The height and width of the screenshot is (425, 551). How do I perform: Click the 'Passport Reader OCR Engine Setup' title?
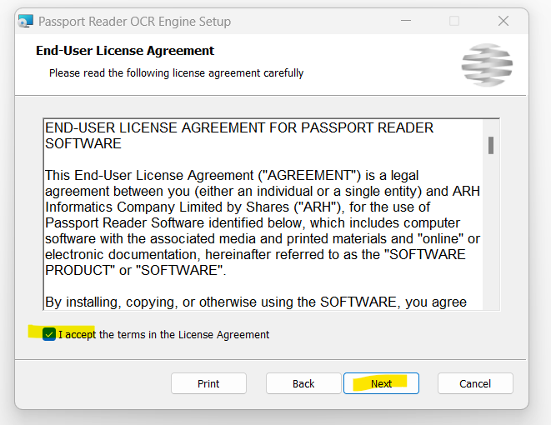(x=134, y=22)
